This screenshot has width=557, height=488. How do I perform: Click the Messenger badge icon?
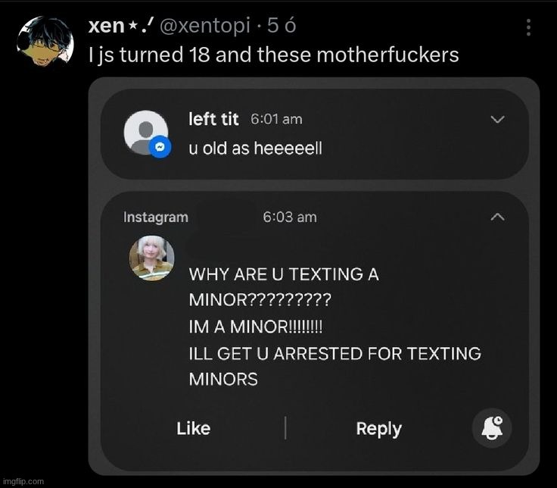(x=159, y=147)
